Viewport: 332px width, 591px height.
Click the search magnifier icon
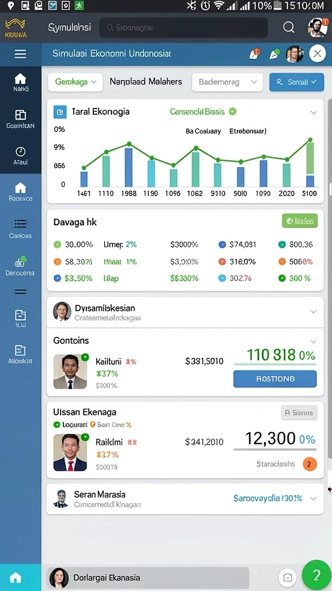click(x=289, y=27)
